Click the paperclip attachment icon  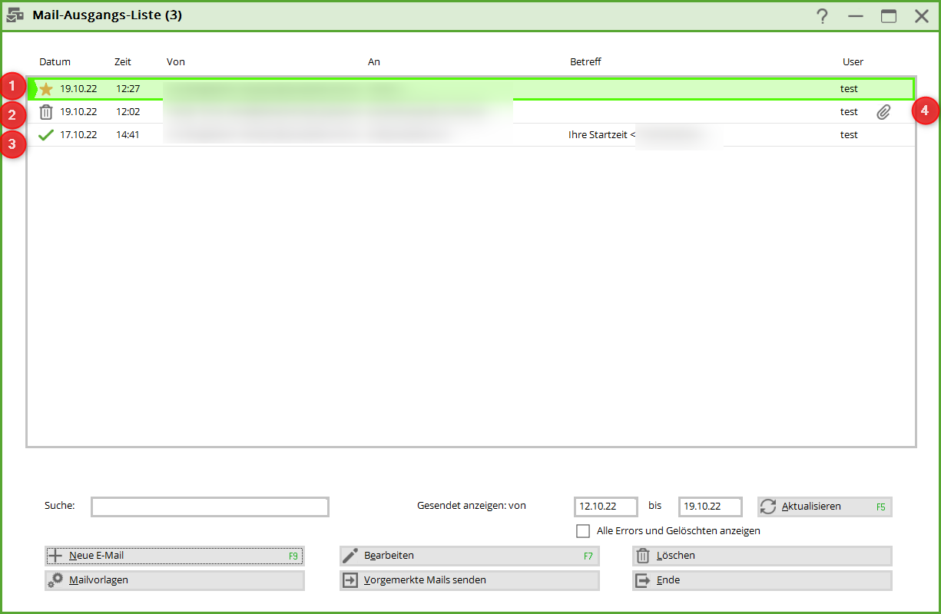(x=883, y=112)
